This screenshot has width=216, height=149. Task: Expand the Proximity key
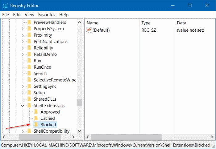[x=23, y=35]
